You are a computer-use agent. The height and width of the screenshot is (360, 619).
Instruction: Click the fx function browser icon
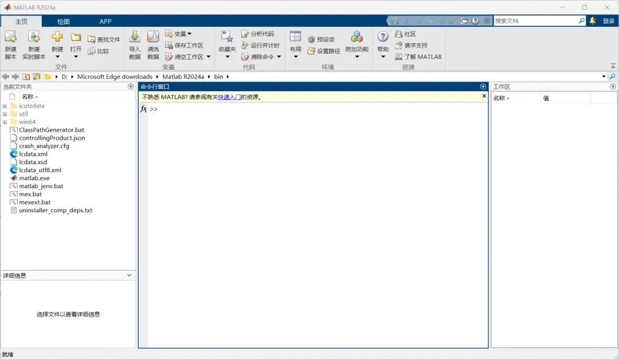[x=143, y=109]
